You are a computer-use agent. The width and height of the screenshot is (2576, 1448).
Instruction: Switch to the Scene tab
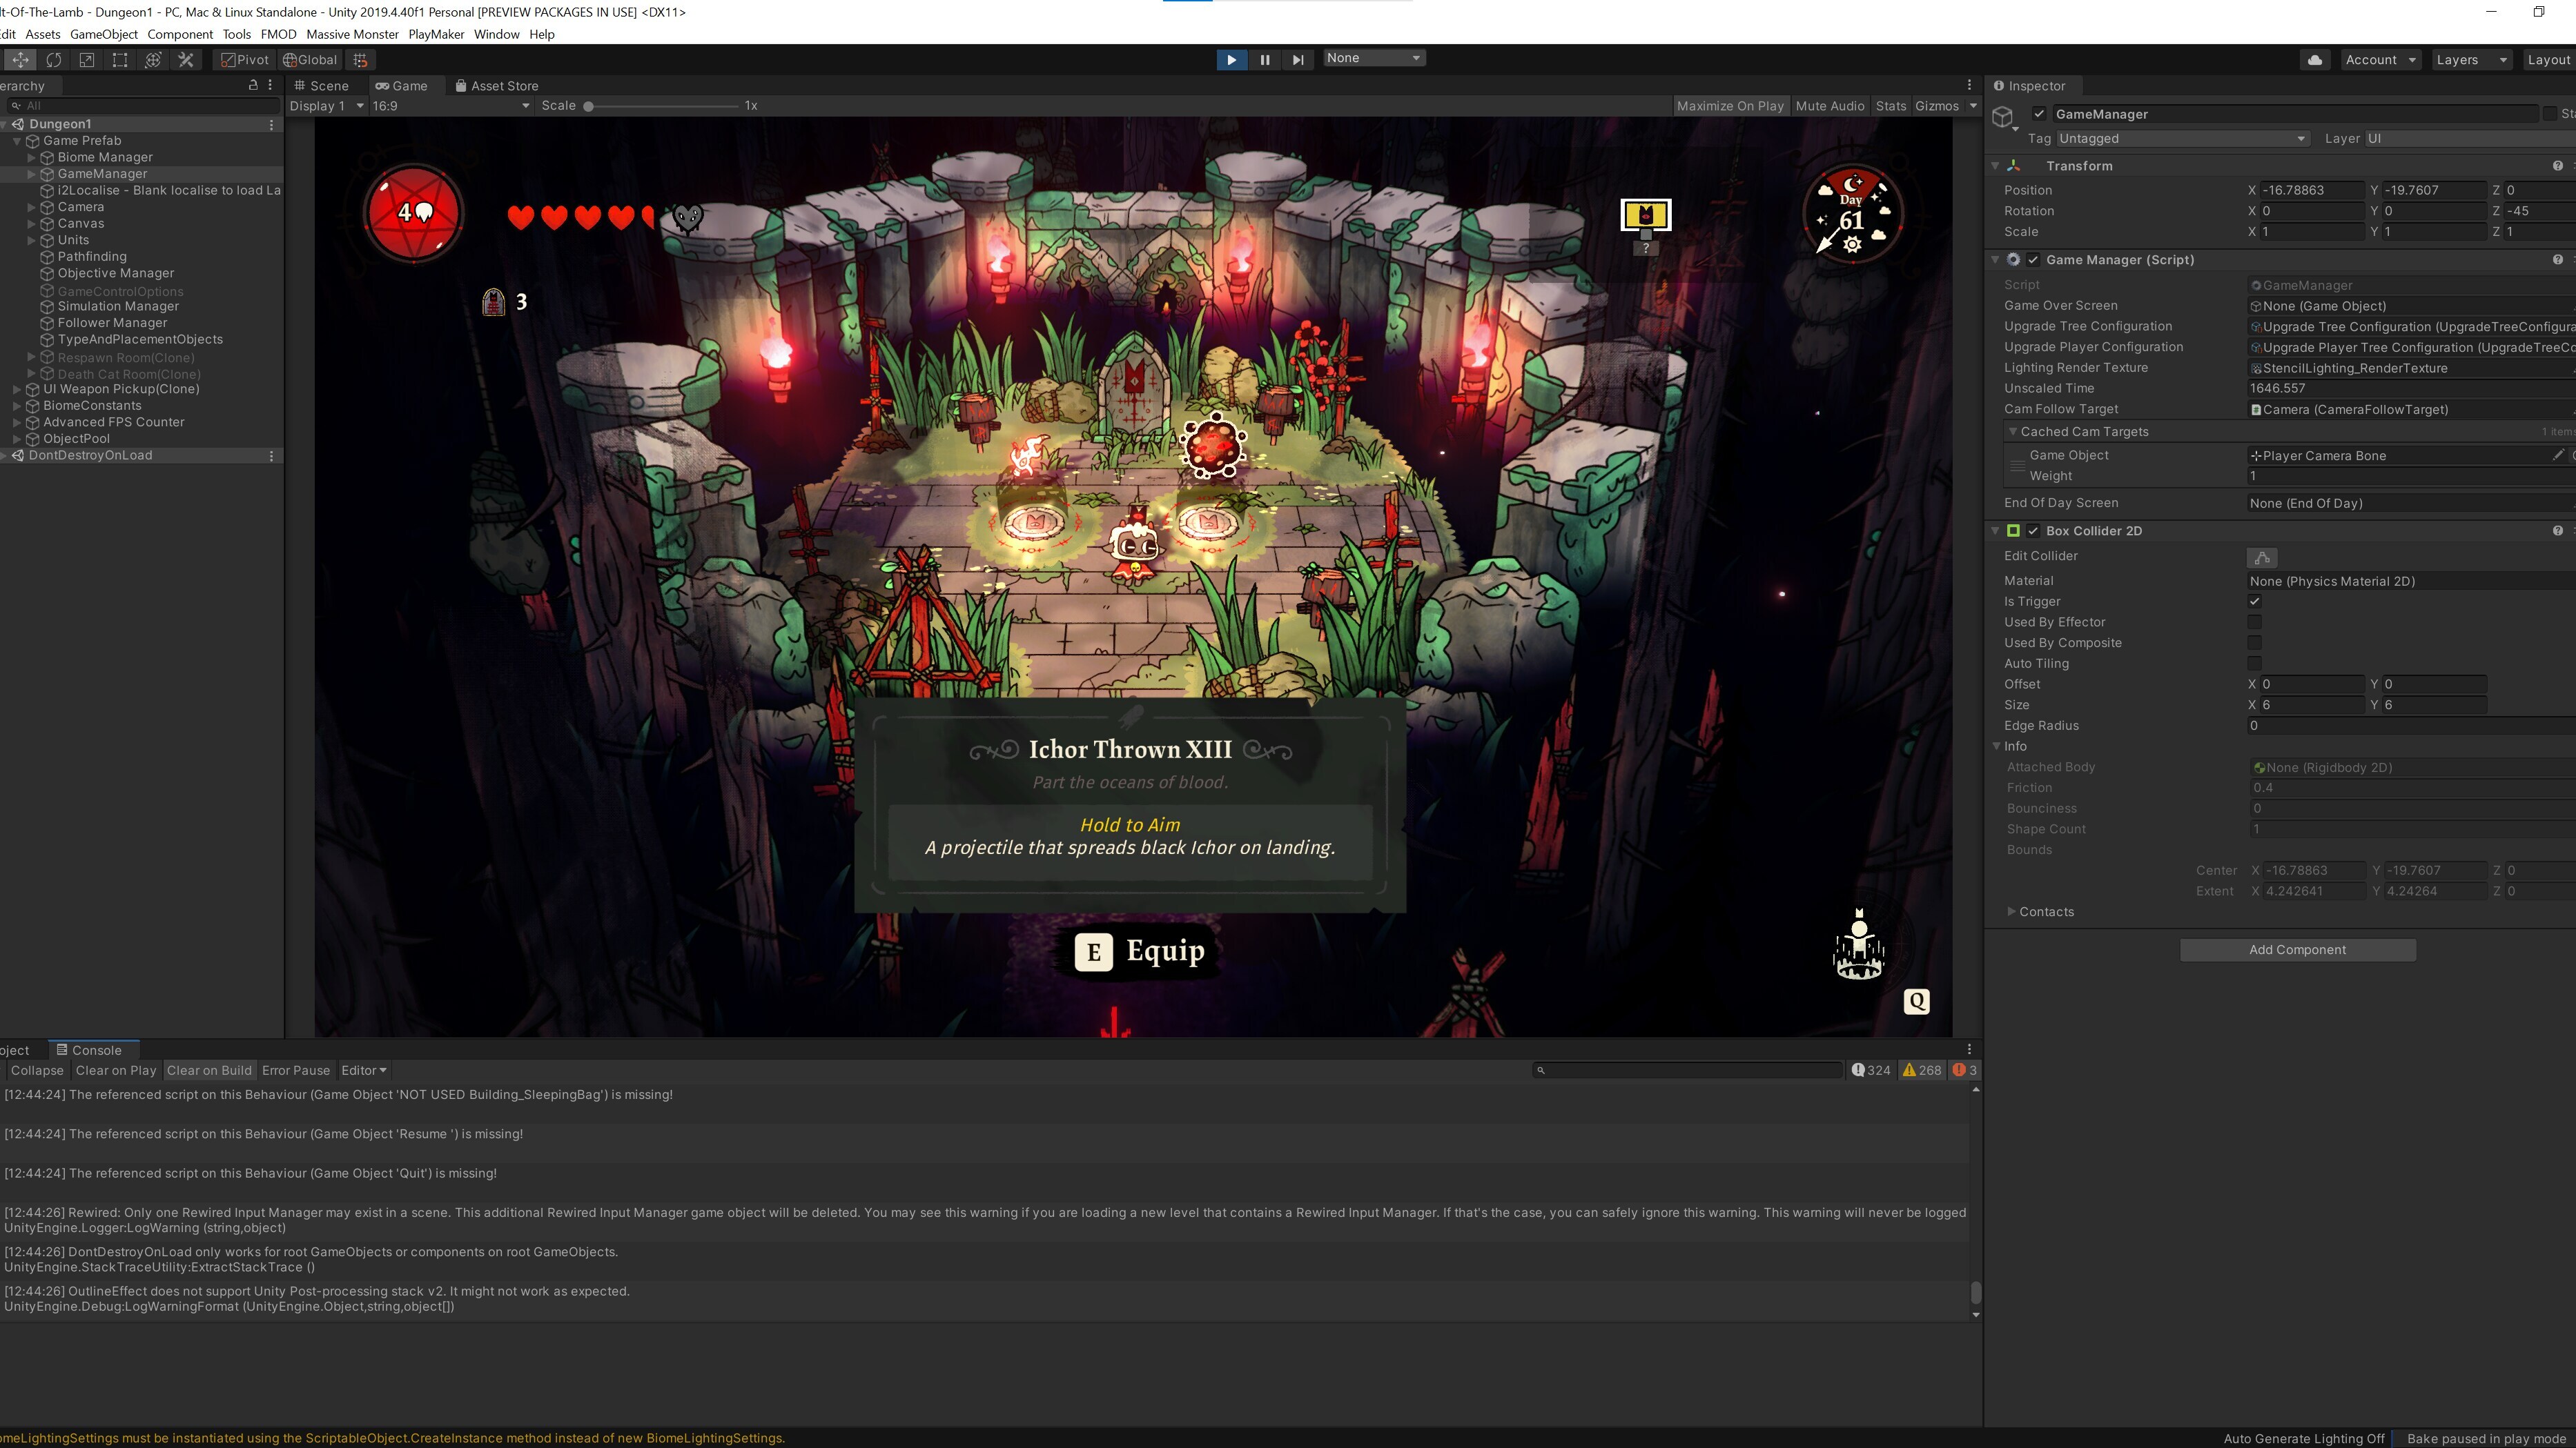[x=320, y=86]
